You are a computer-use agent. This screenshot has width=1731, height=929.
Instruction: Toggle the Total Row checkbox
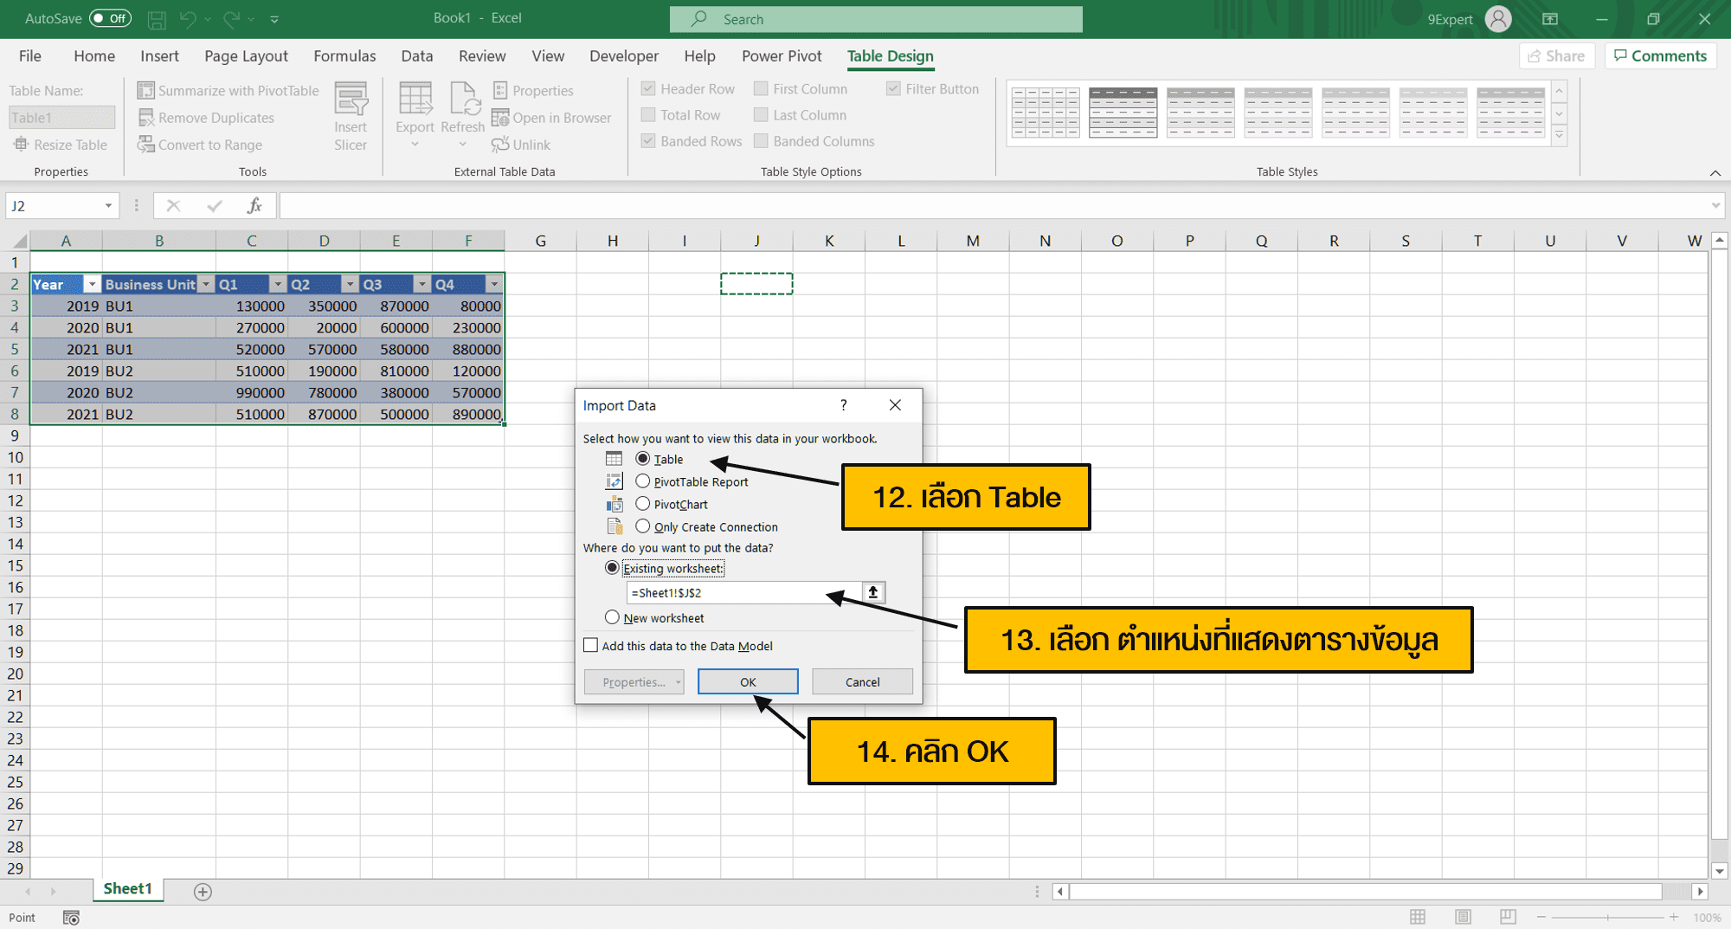[647, 114]
